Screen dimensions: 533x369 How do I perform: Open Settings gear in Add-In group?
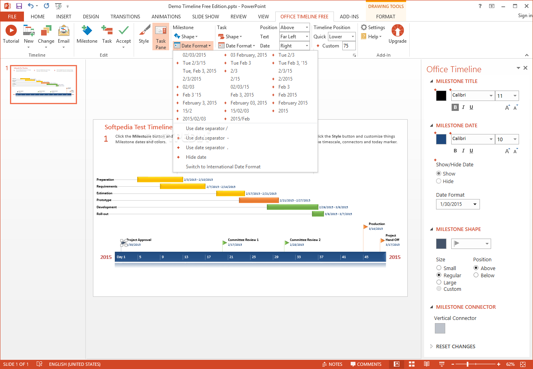tap(373, 28)
